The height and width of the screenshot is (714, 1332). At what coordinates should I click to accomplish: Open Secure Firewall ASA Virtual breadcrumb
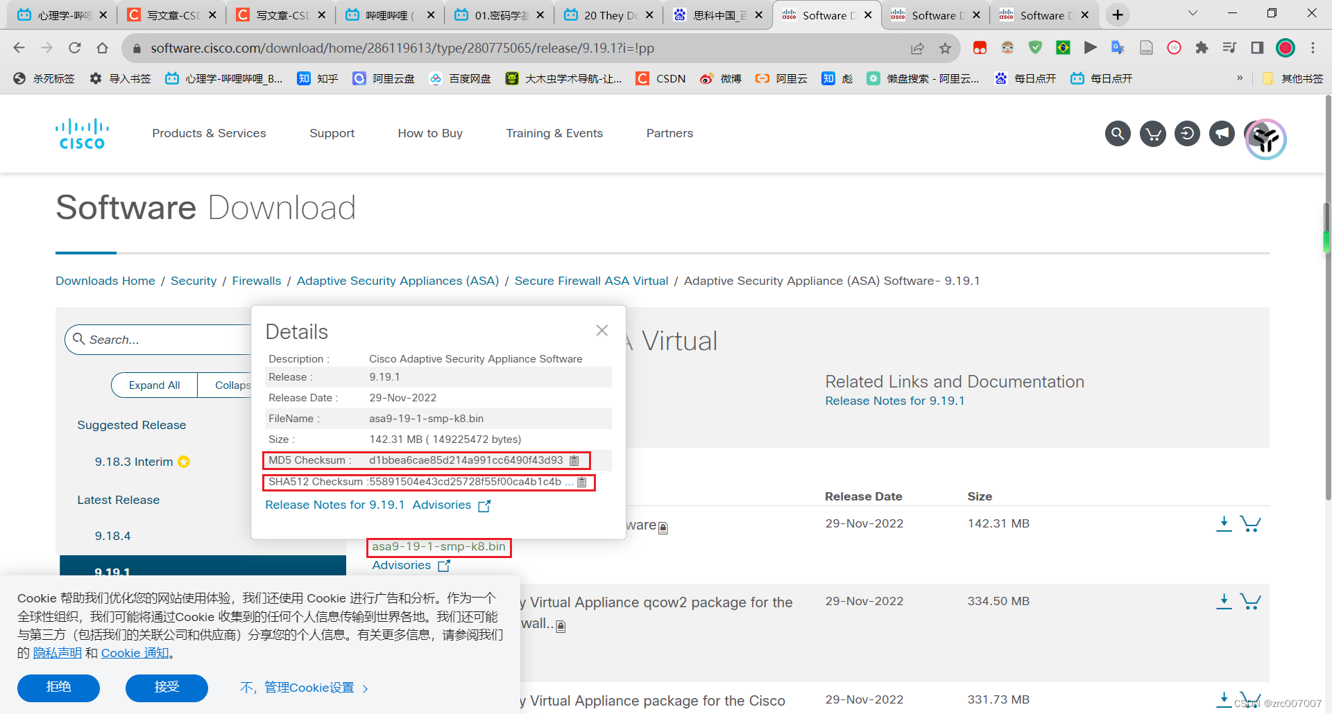pos(591,281)
